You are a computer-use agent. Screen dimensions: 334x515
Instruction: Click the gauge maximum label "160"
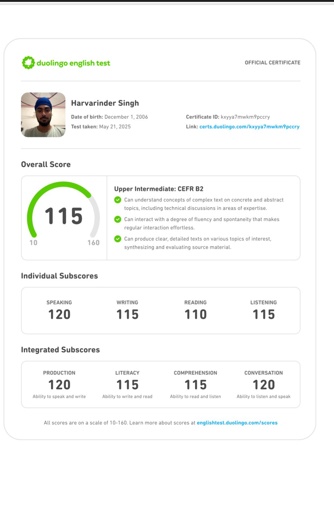(x=94, y=242)
